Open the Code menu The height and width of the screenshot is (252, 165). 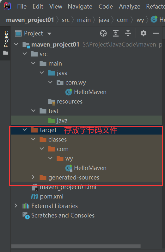(x=106, y=7)
